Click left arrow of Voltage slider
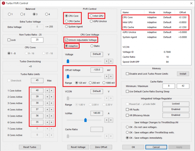The height and width of the screenshot is (151, 195). (107, 61)
